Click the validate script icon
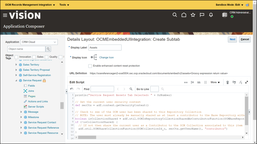 (234, 83)
